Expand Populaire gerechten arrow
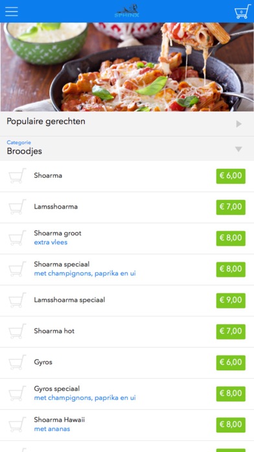The image size is (254, 452). point(238,124)
